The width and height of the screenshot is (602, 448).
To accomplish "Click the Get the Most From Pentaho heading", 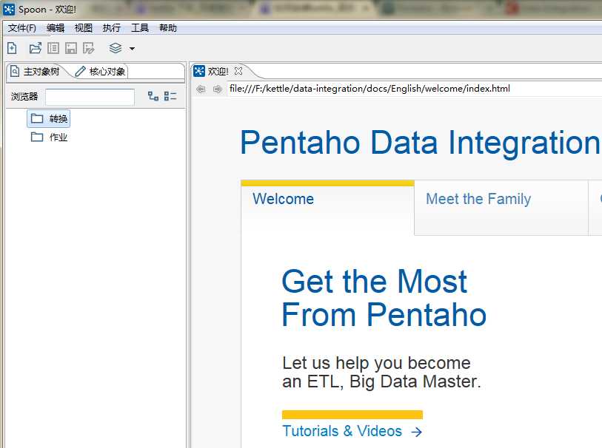I will tap(384, 298).
